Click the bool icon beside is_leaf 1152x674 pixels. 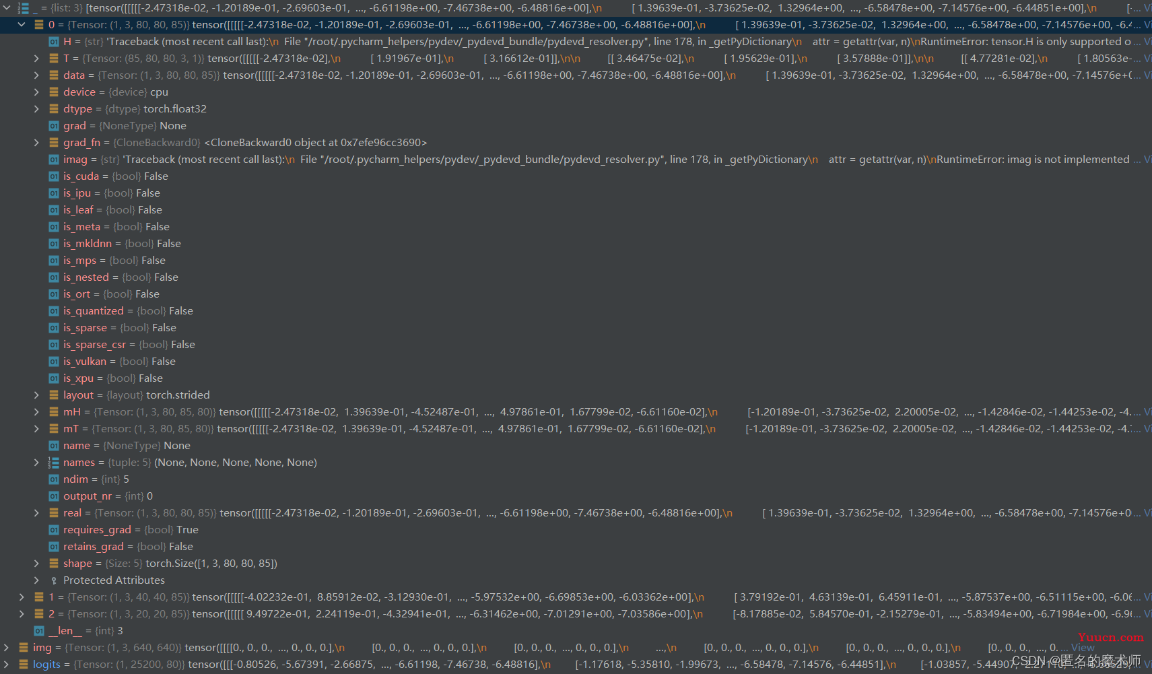(x=54, y=210)
